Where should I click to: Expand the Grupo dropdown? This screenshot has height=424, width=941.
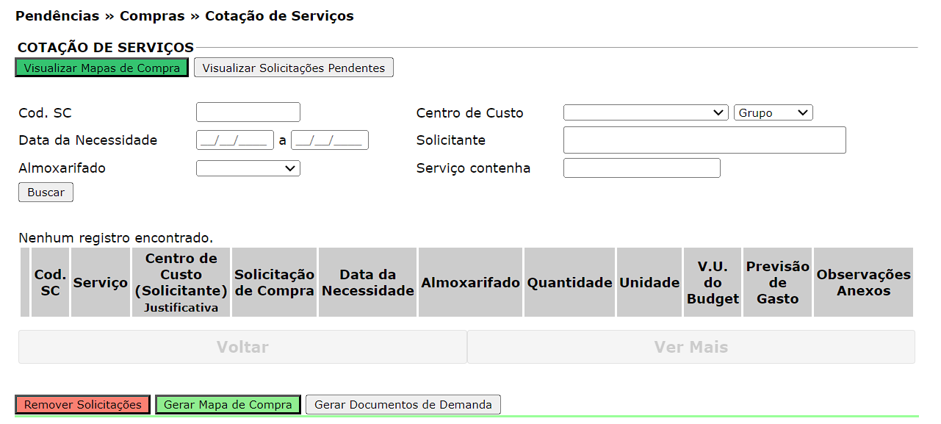coord(773,112)
